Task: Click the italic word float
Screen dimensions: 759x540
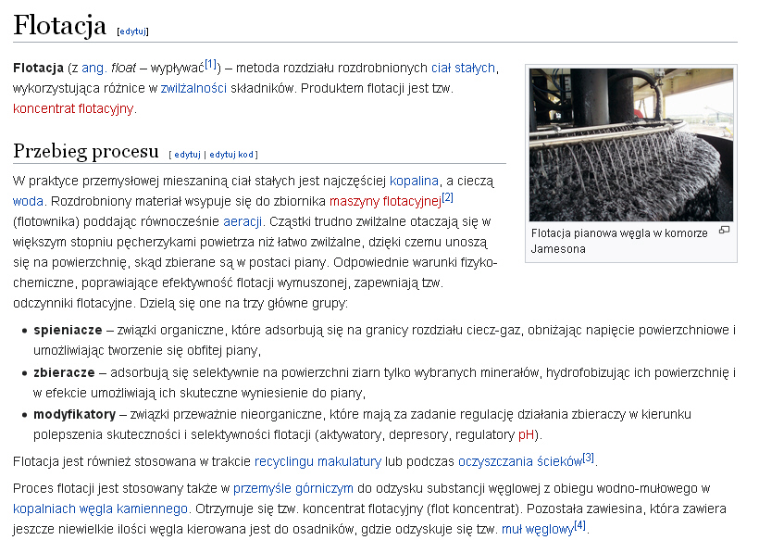Action: tap(123, 68)
